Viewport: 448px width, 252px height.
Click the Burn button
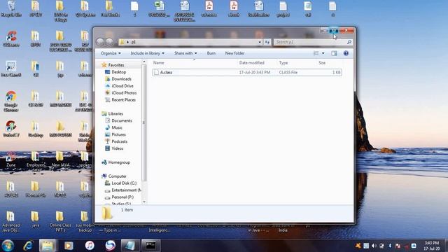pos(211,53)
